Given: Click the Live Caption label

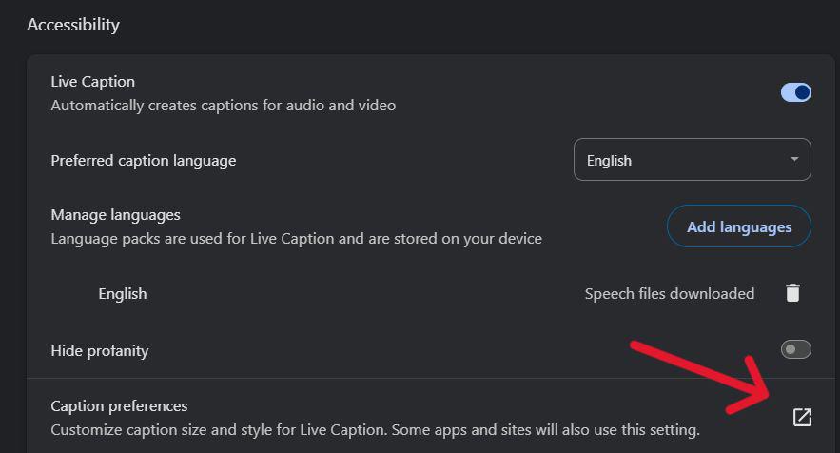Looking at the screenshot, I should click(x=92, y=82).
